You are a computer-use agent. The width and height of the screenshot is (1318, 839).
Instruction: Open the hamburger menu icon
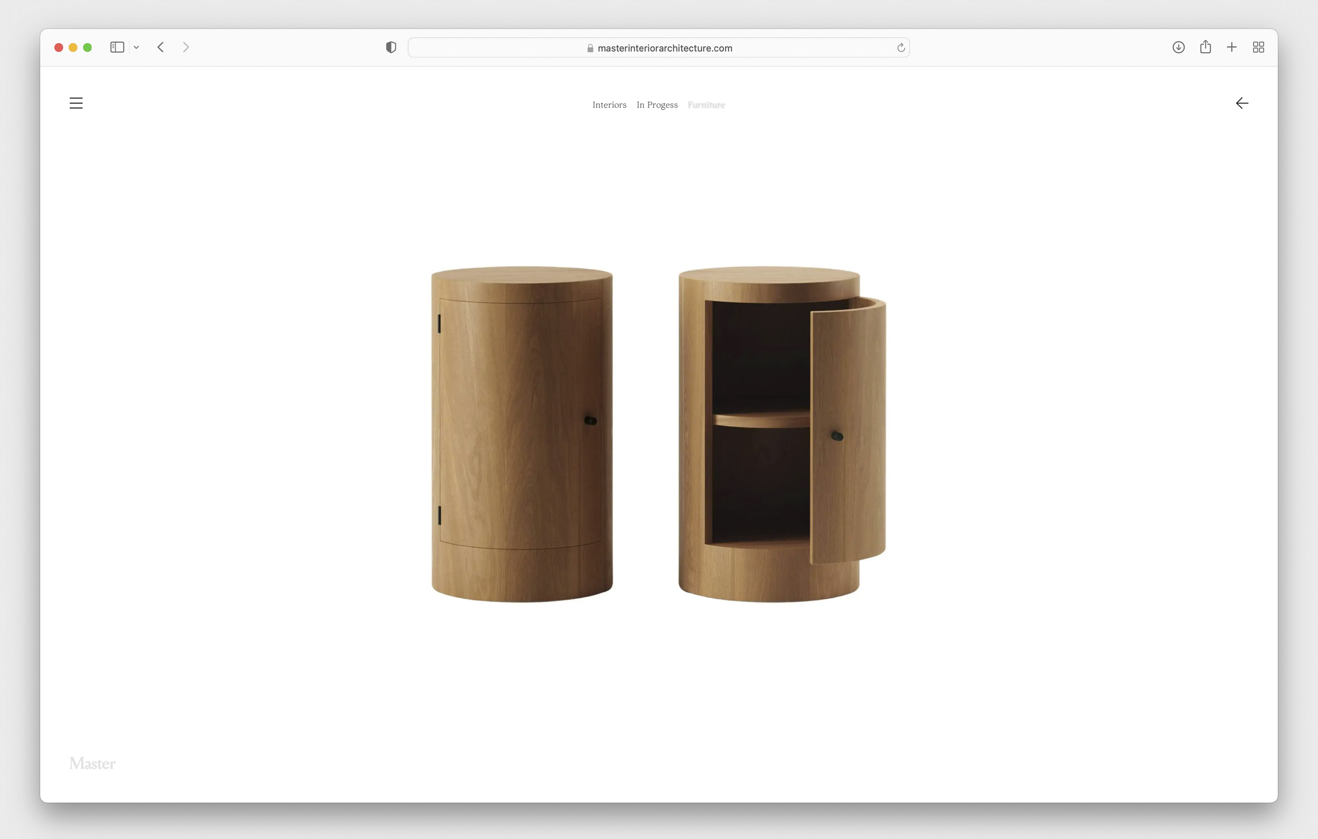pos(76,103)
